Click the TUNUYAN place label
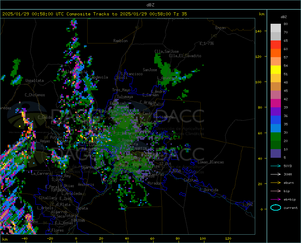 (x=78, y=220)
